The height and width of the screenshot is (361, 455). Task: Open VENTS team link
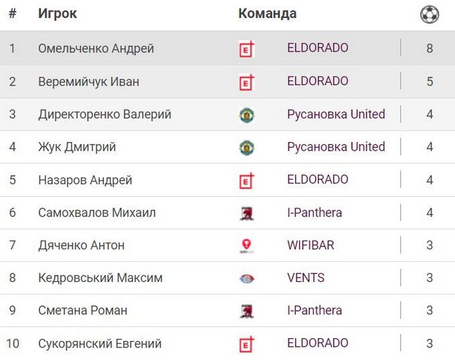[x=306, y=278]
